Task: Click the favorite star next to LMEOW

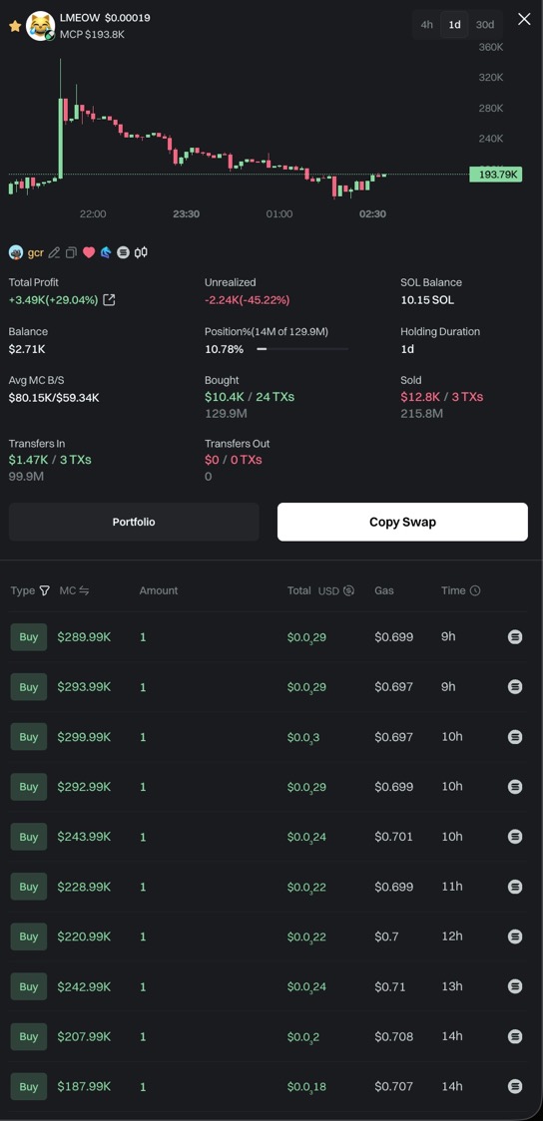Action: pyautogui.click(x=14, y=26)
